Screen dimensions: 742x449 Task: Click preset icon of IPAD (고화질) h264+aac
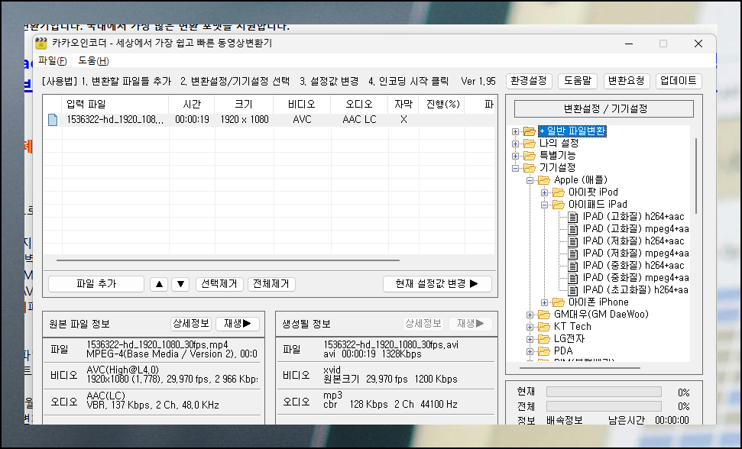(573, 217)
